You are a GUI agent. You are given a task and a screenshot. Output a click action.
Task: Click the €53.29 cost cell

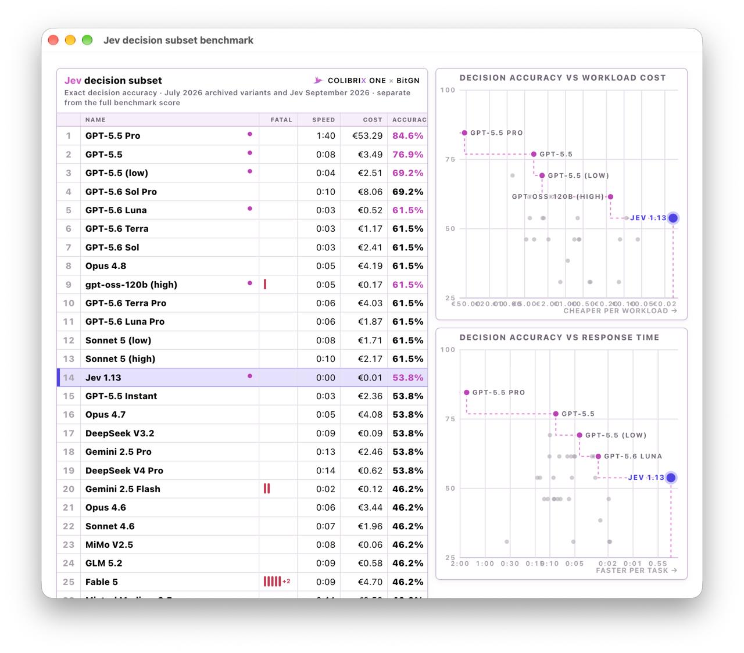click(367, 136)
